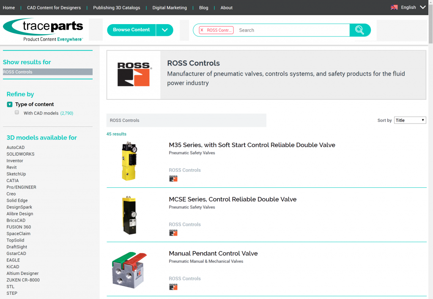Filter 3D models by CATIA

[12, 181]
